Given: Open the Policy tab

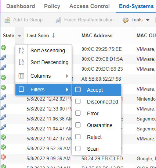Looking at the screenshot, I should 52,6.
